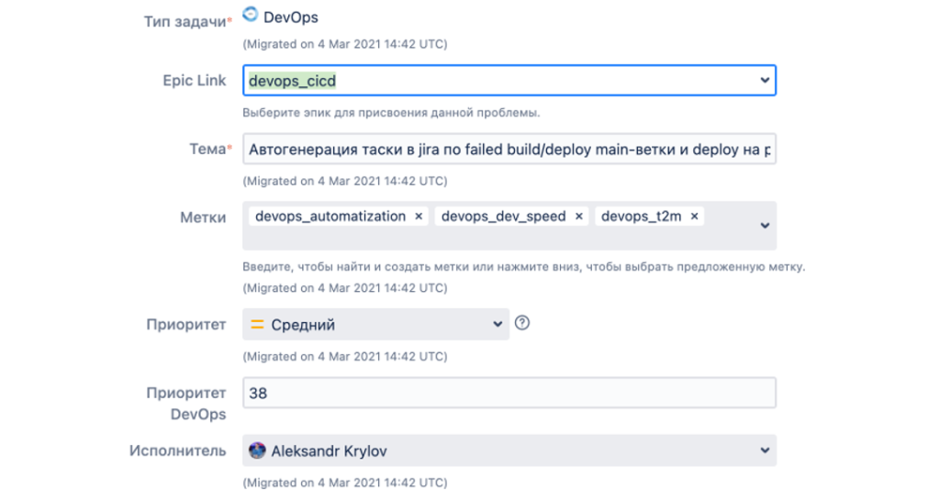Viewport: 940px width, 490px height.
Task: Remove the devops_dev_speed label
Action: click(579, 217)
